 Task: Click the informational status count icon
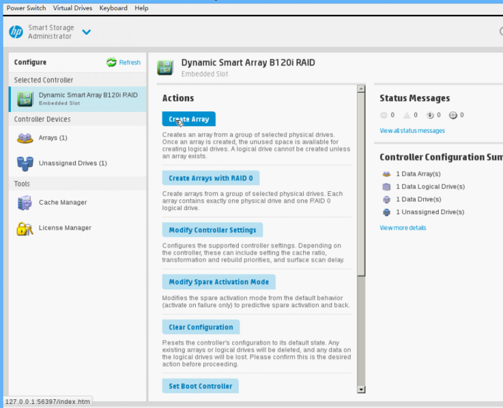430,115
